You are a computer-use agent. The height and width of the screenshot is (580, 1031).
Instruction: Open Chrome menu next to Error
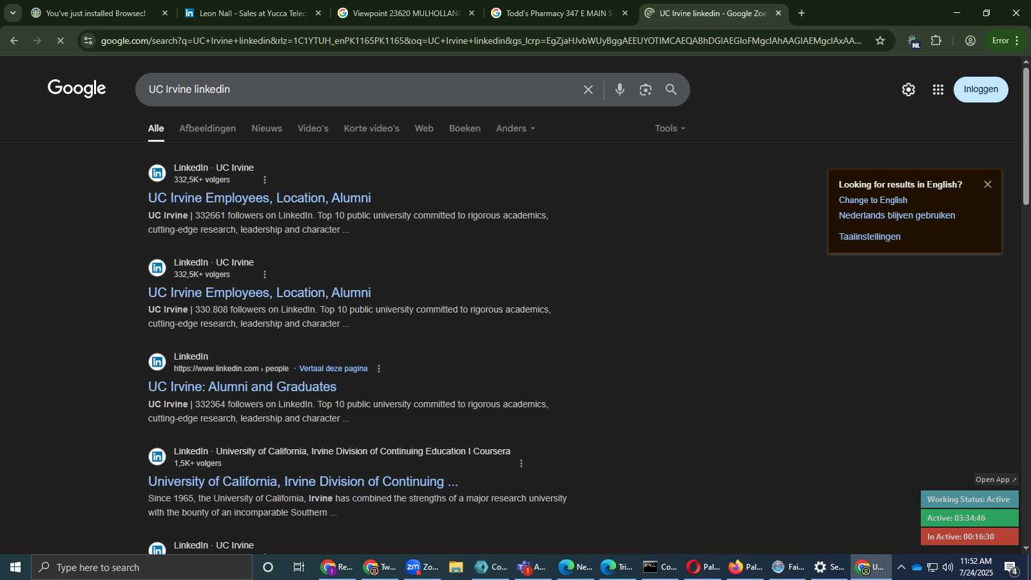[1017, 41]
